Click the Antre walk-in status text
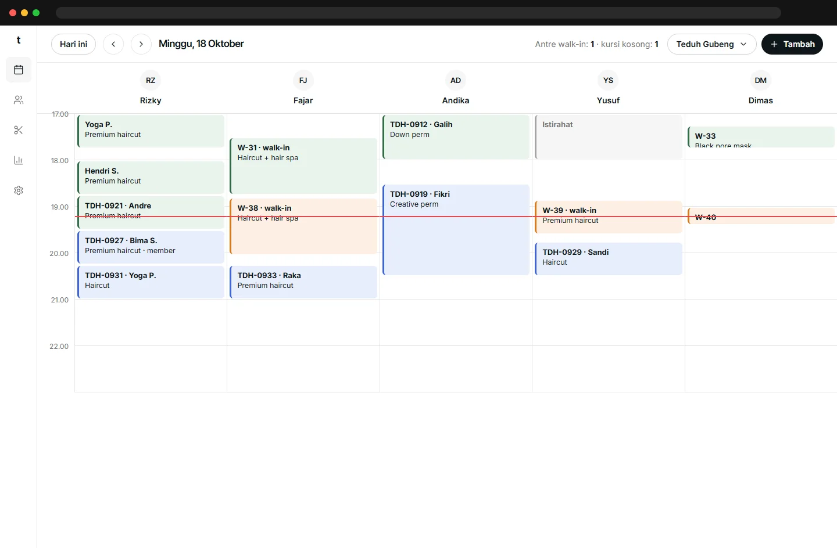Viewport: 837px width, 548px height. click(596, 44)
